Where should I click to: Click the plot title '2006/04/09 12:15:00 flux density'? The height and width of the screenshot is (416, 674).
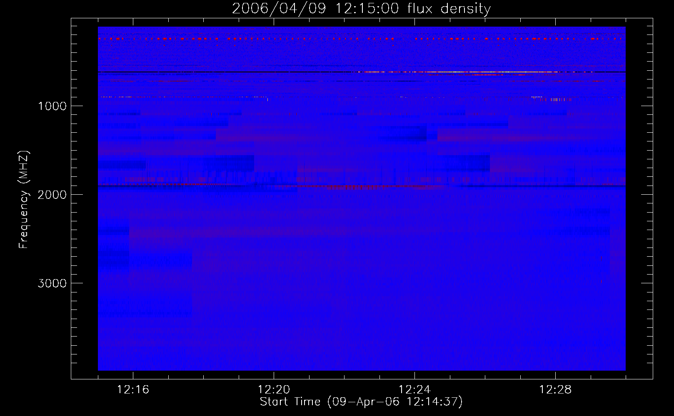[361, 8]
